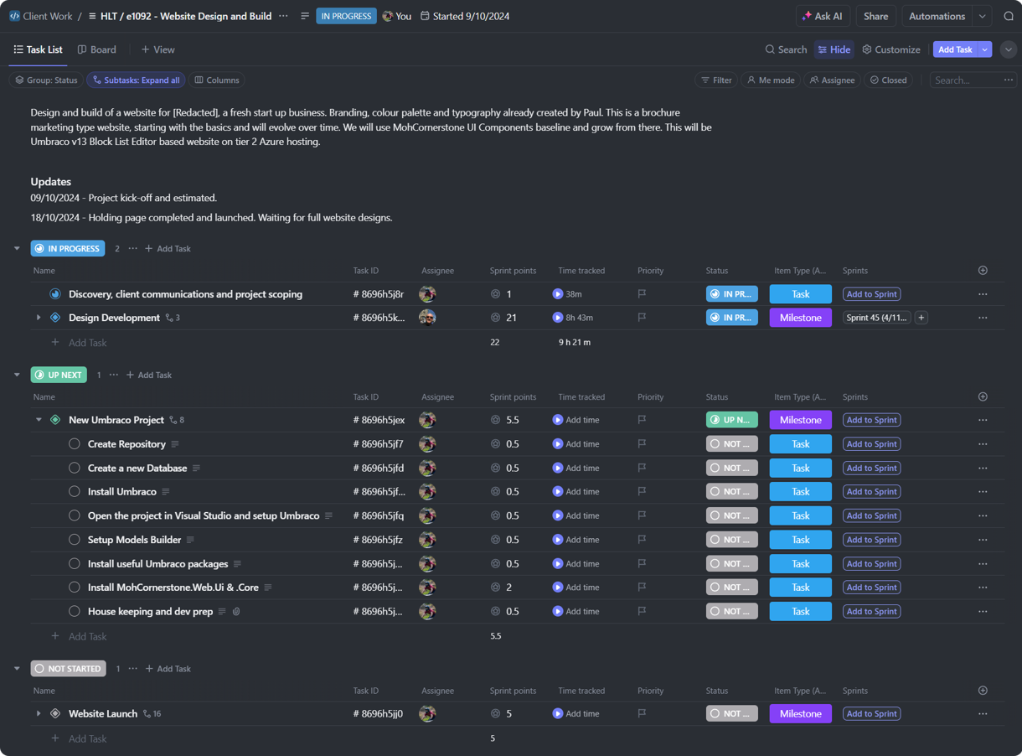The image size is (1022, 756).
Task: Click the Share button
Action: (875, 16)
